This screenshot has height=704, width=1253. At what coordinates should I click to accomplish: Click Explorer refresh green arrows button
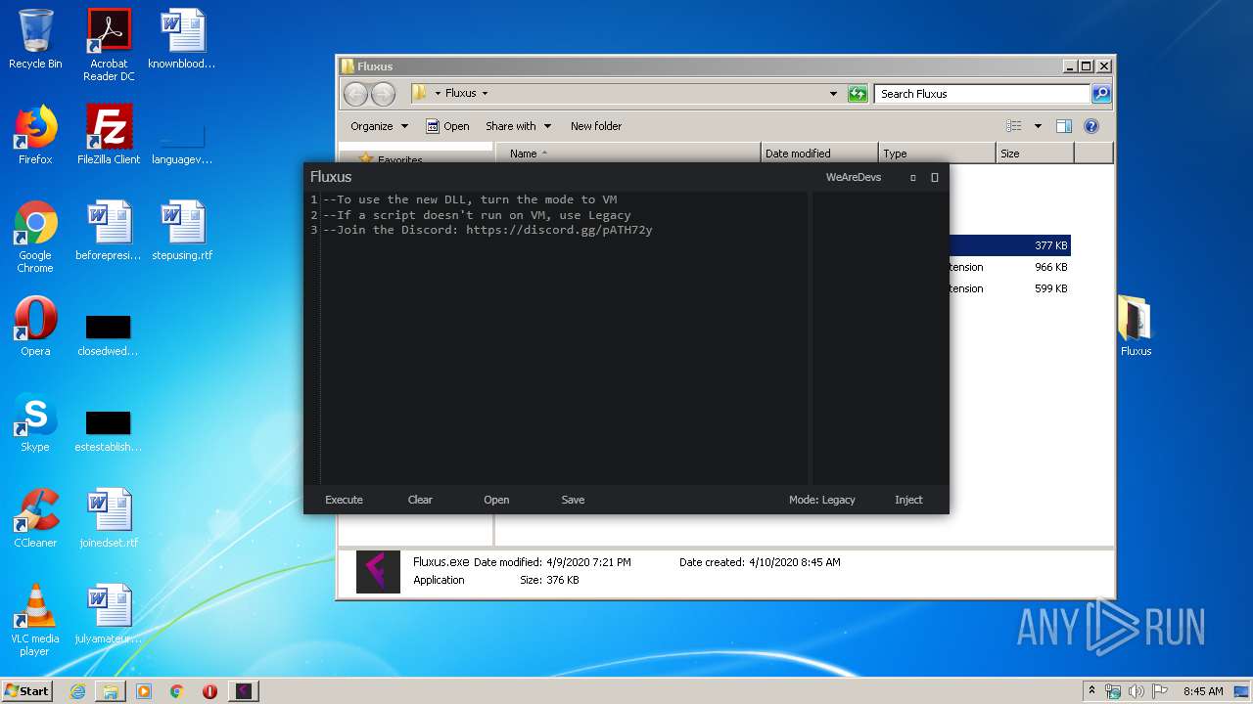(858, 94)
